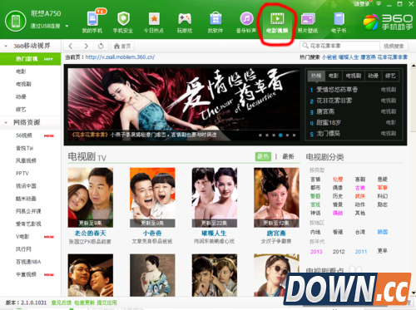Image resolution: width=416 pixels, height=310 pixels.
Task: Switch ranking to 动漫 tab
Action: (373, 76)
